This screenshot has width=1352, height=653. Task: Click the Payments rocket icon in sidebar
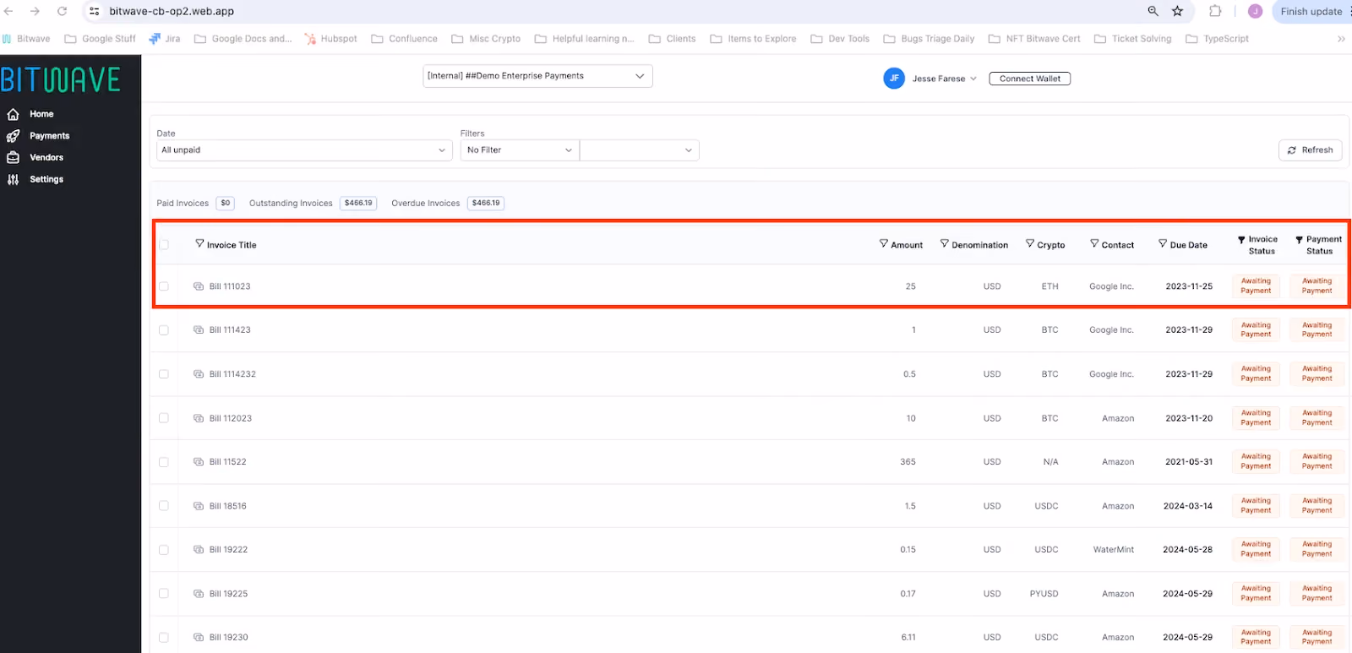tap(13, 136)
